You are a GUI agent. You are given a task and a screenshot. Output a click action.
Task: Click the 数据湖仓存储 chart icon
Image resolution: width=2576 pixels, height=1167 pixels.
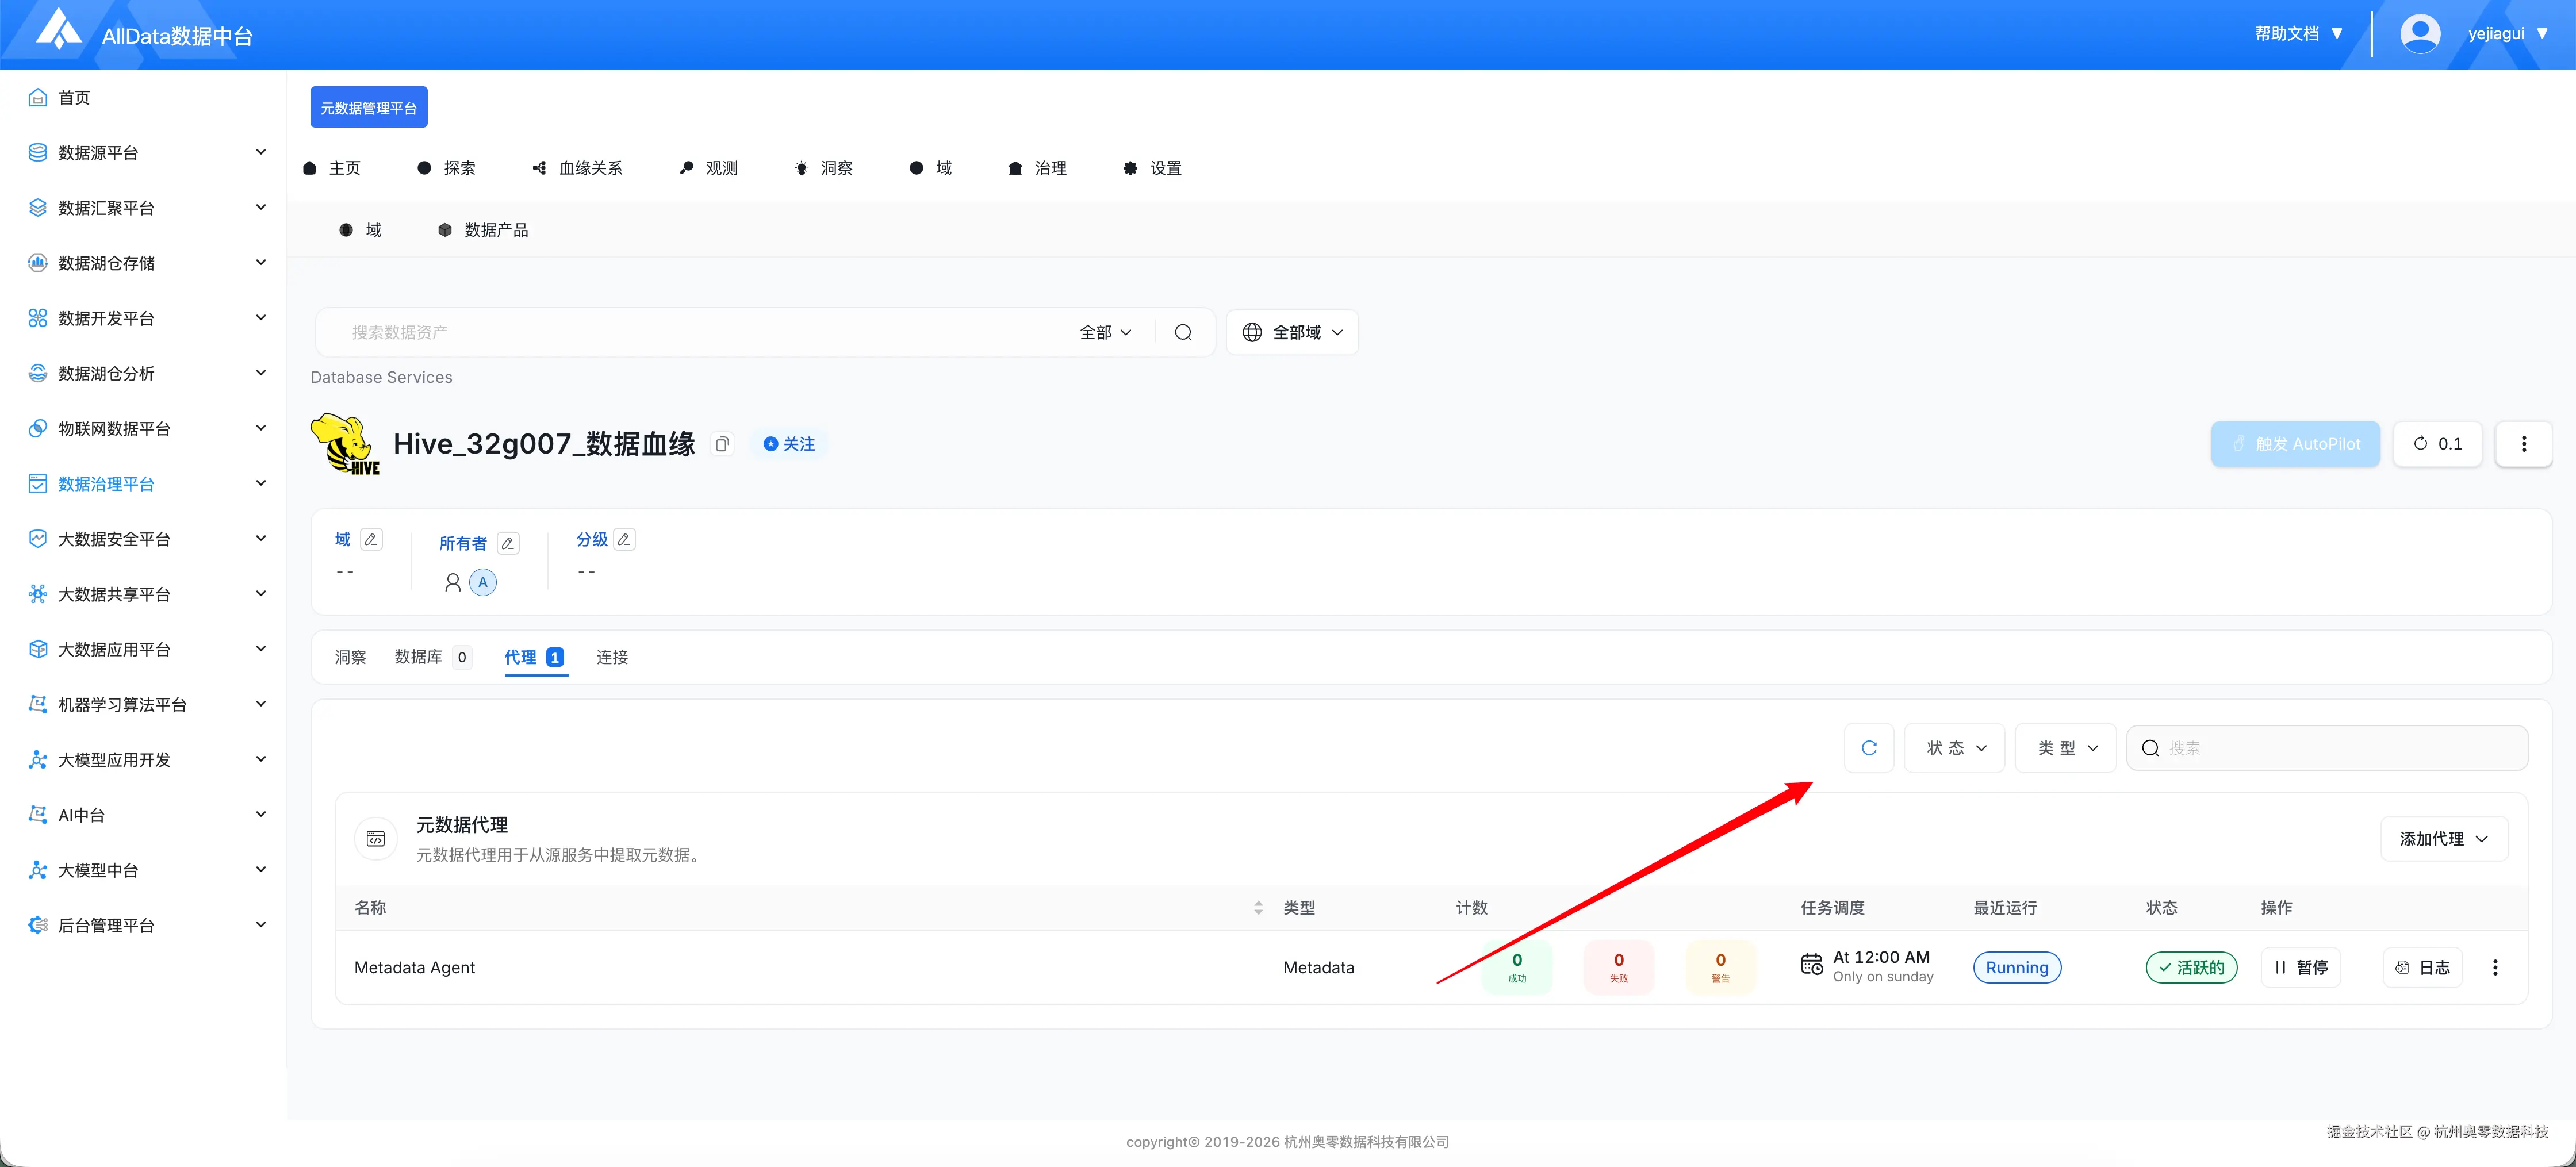(38, 262)
